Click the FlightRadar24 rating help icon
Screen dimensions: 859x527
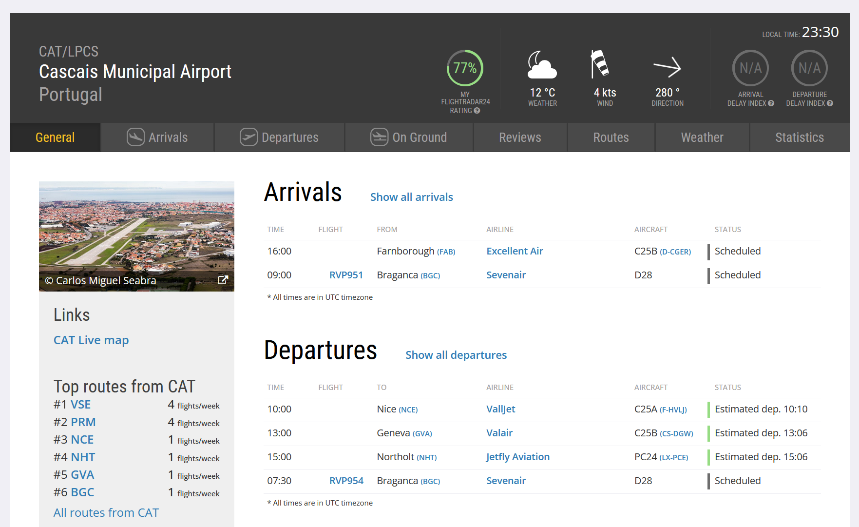pos(477,111)
